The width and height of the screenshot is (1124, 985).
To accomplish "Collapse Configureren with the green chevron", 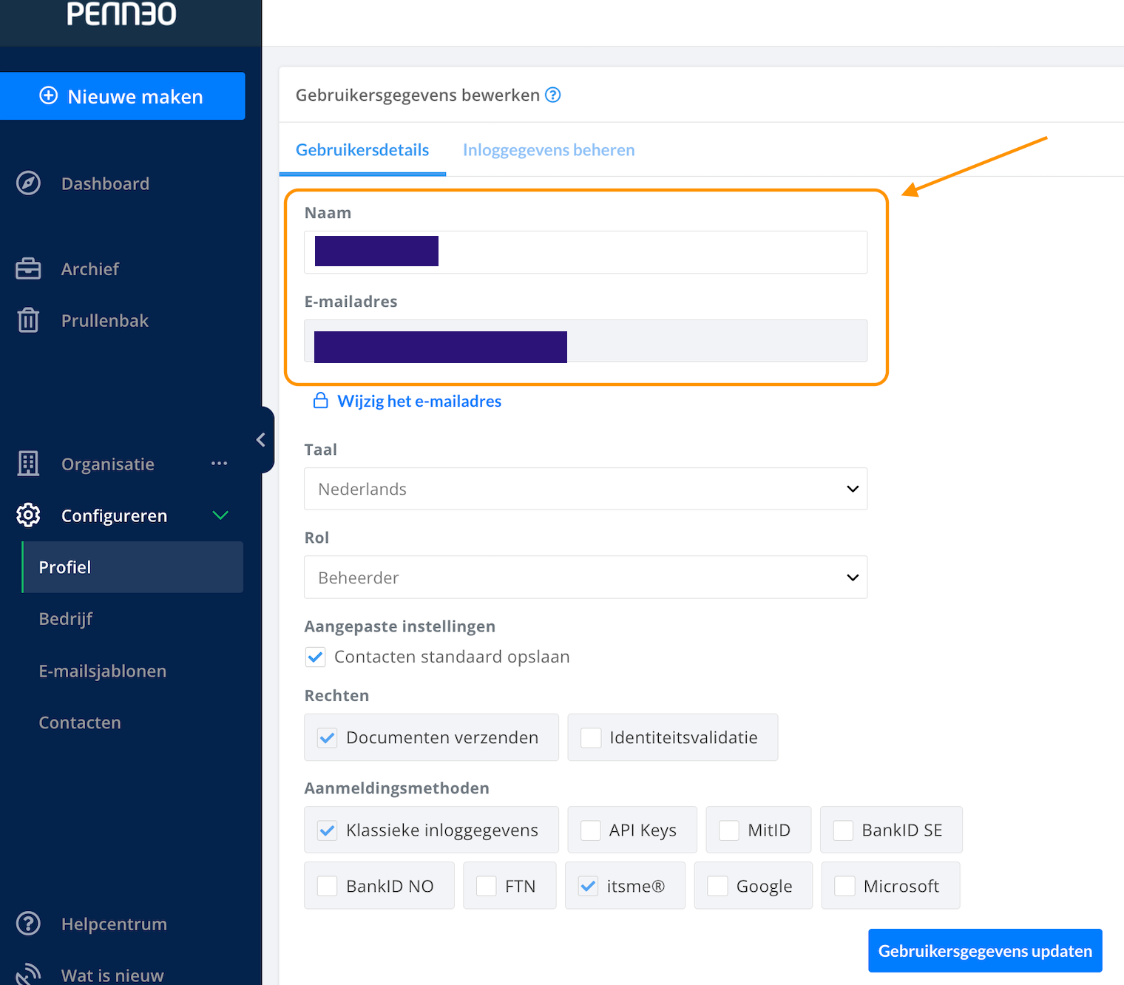I will point(220,515).
